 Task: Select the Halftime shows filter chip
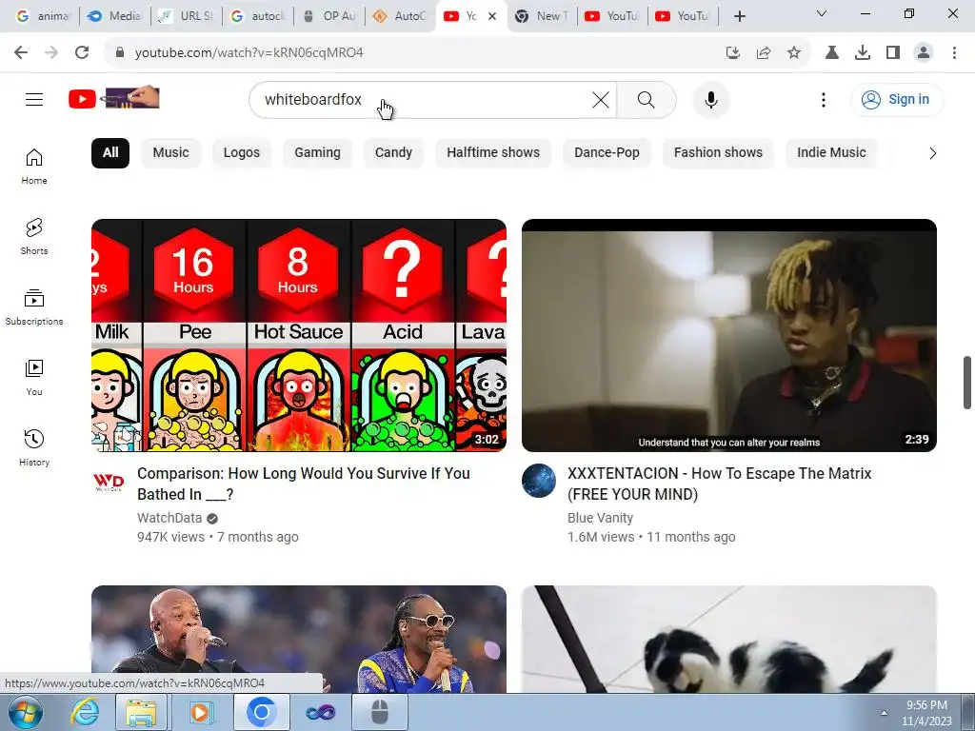[x=493, y=153]
